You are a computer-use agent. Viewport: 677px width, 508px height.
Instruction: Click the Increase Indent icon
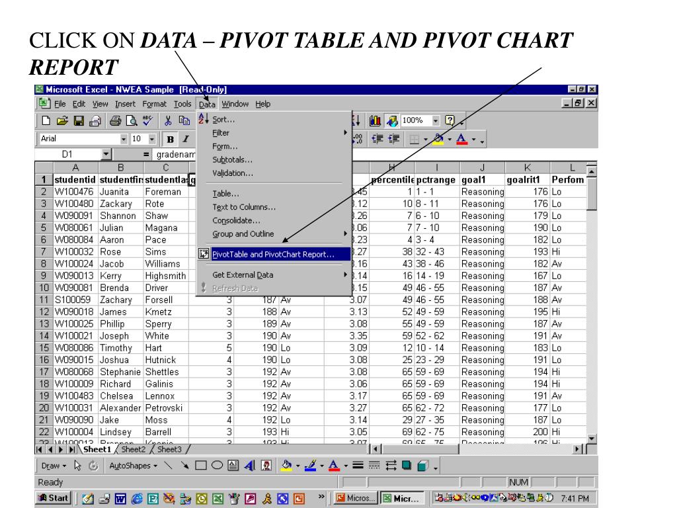(394, 139)
